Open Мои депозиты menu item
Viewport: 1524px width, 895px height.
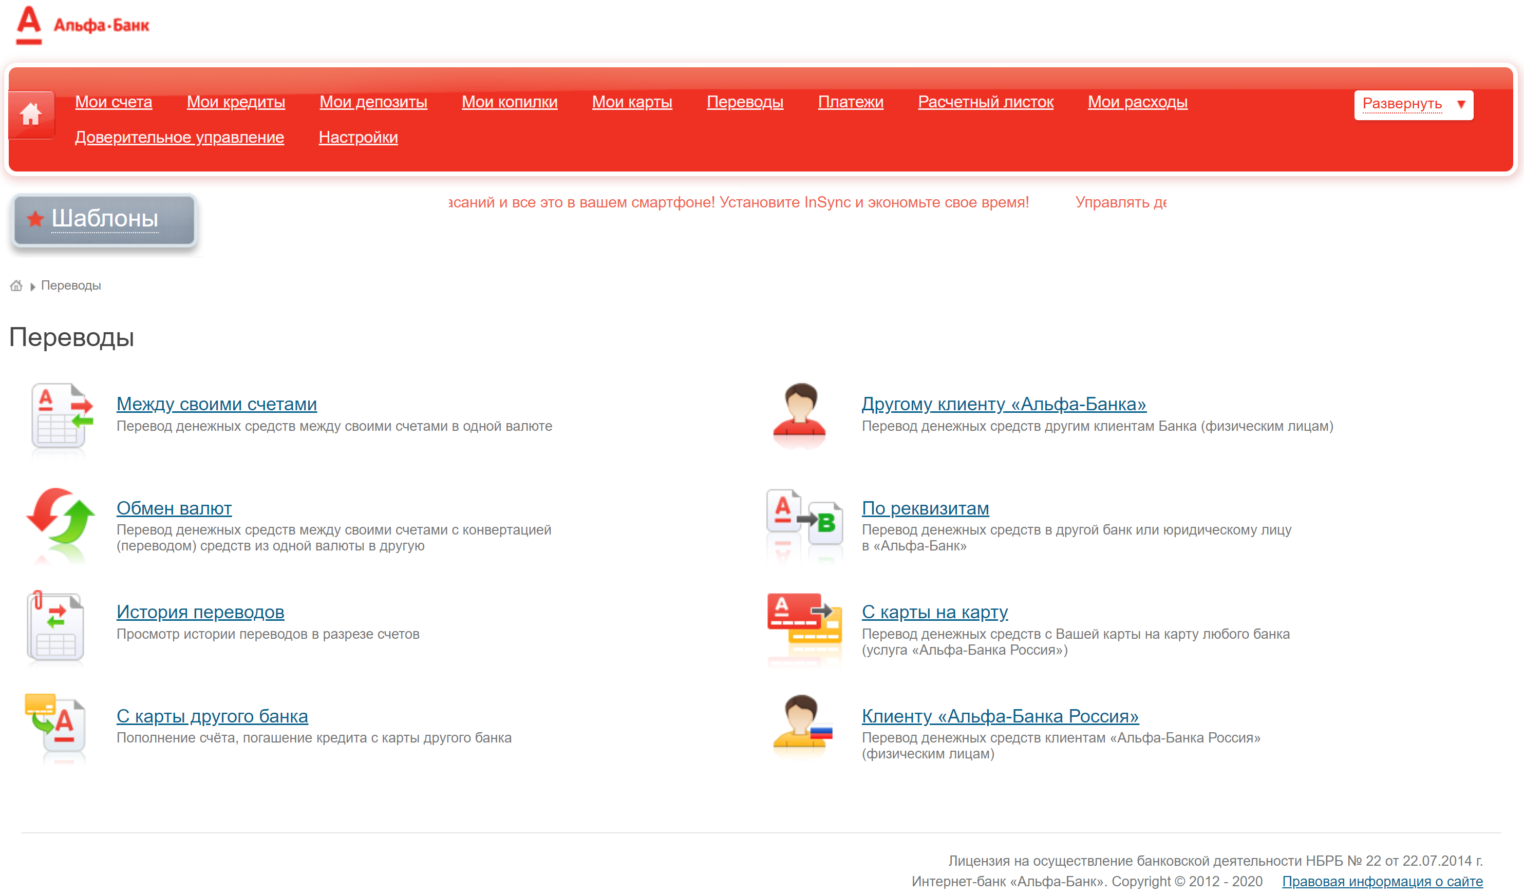pos(373,102)
